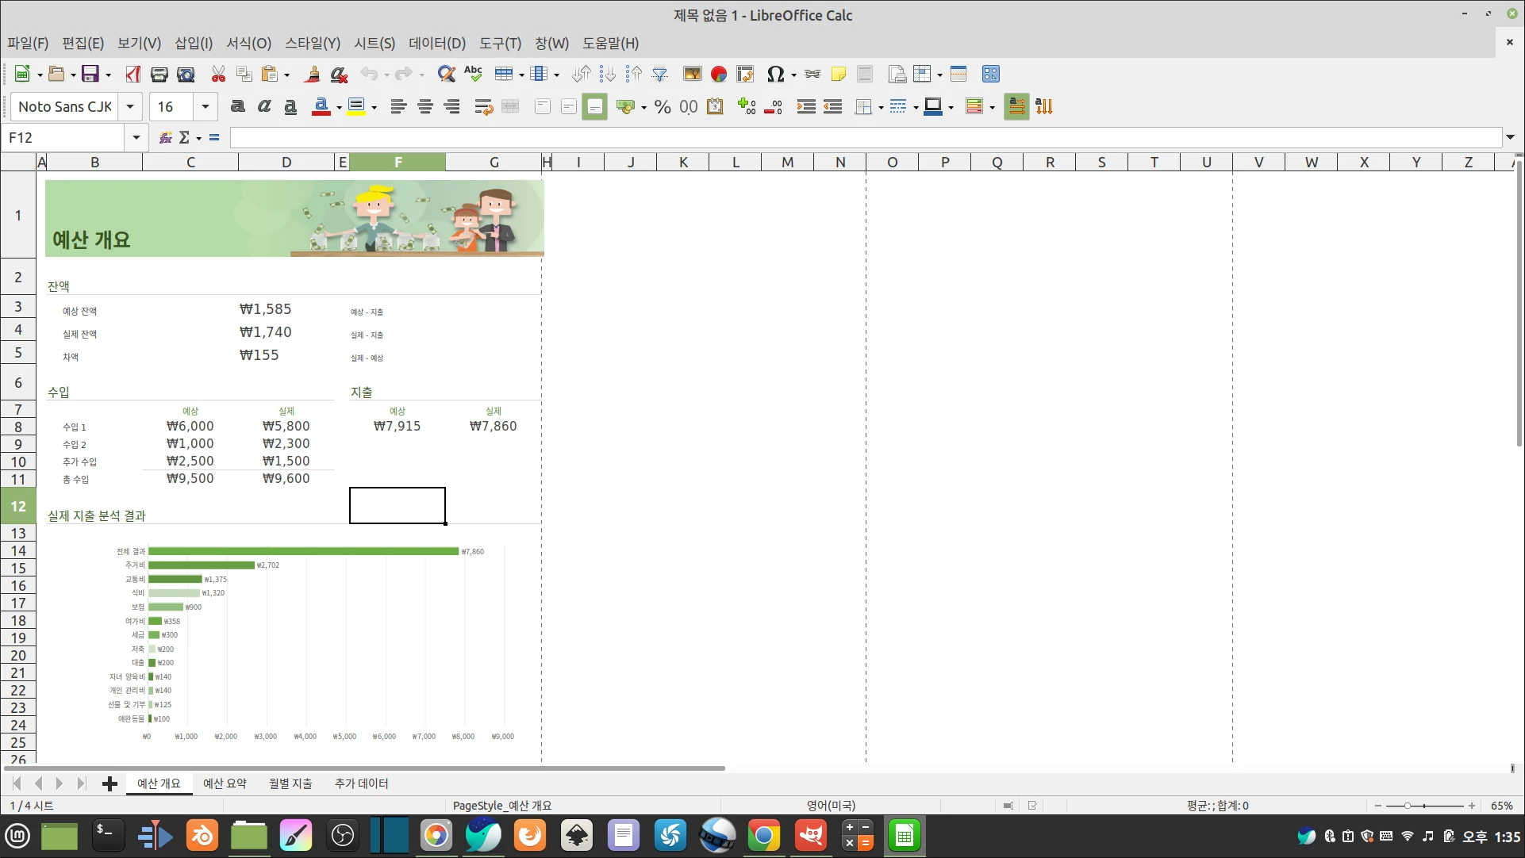This screenshot has width=1525, height=858.
Task: Toggle italic text formatting
Action: [x=264, y=106]
